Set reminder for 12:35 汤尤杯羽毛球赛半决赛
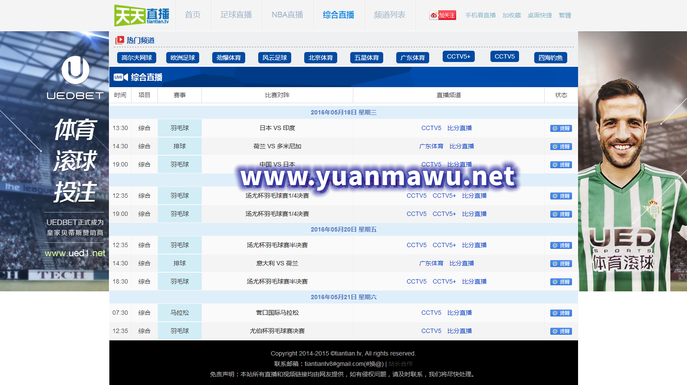687x385 pixels. point(561,245)
